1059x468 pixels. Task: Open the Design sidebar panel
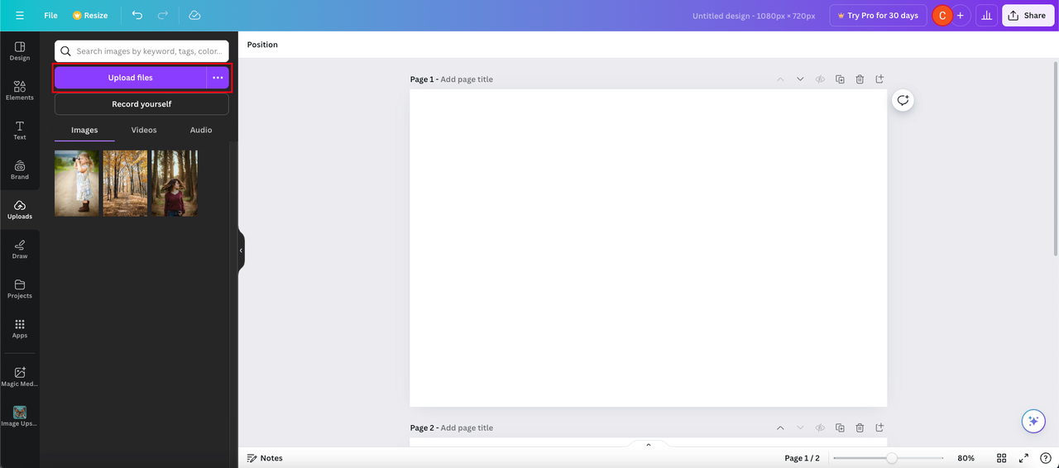point(20,51)
